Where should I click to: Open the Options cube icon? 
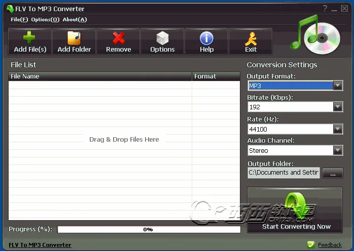pos(162,38)
